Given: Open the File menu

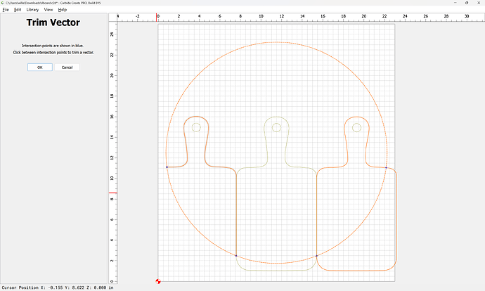Looking at the screenshot, I should click(x=6, y=10).
